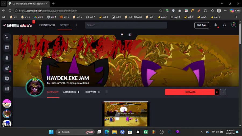Viewport: 242px width, 136px height.
Task: Open the game settings gear
Action: click(x=122, y=34)
